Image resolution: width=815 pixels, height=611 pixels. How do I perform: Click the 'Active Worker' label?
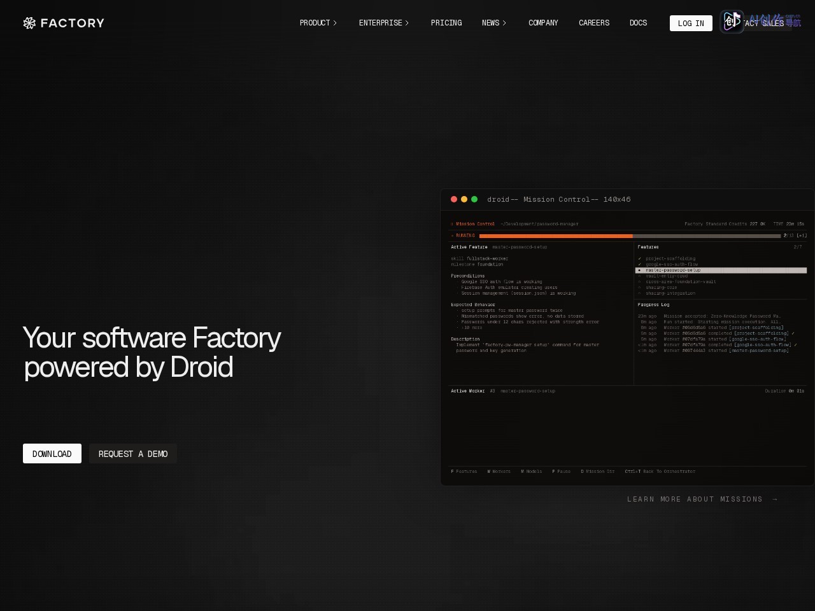point(468,391)
